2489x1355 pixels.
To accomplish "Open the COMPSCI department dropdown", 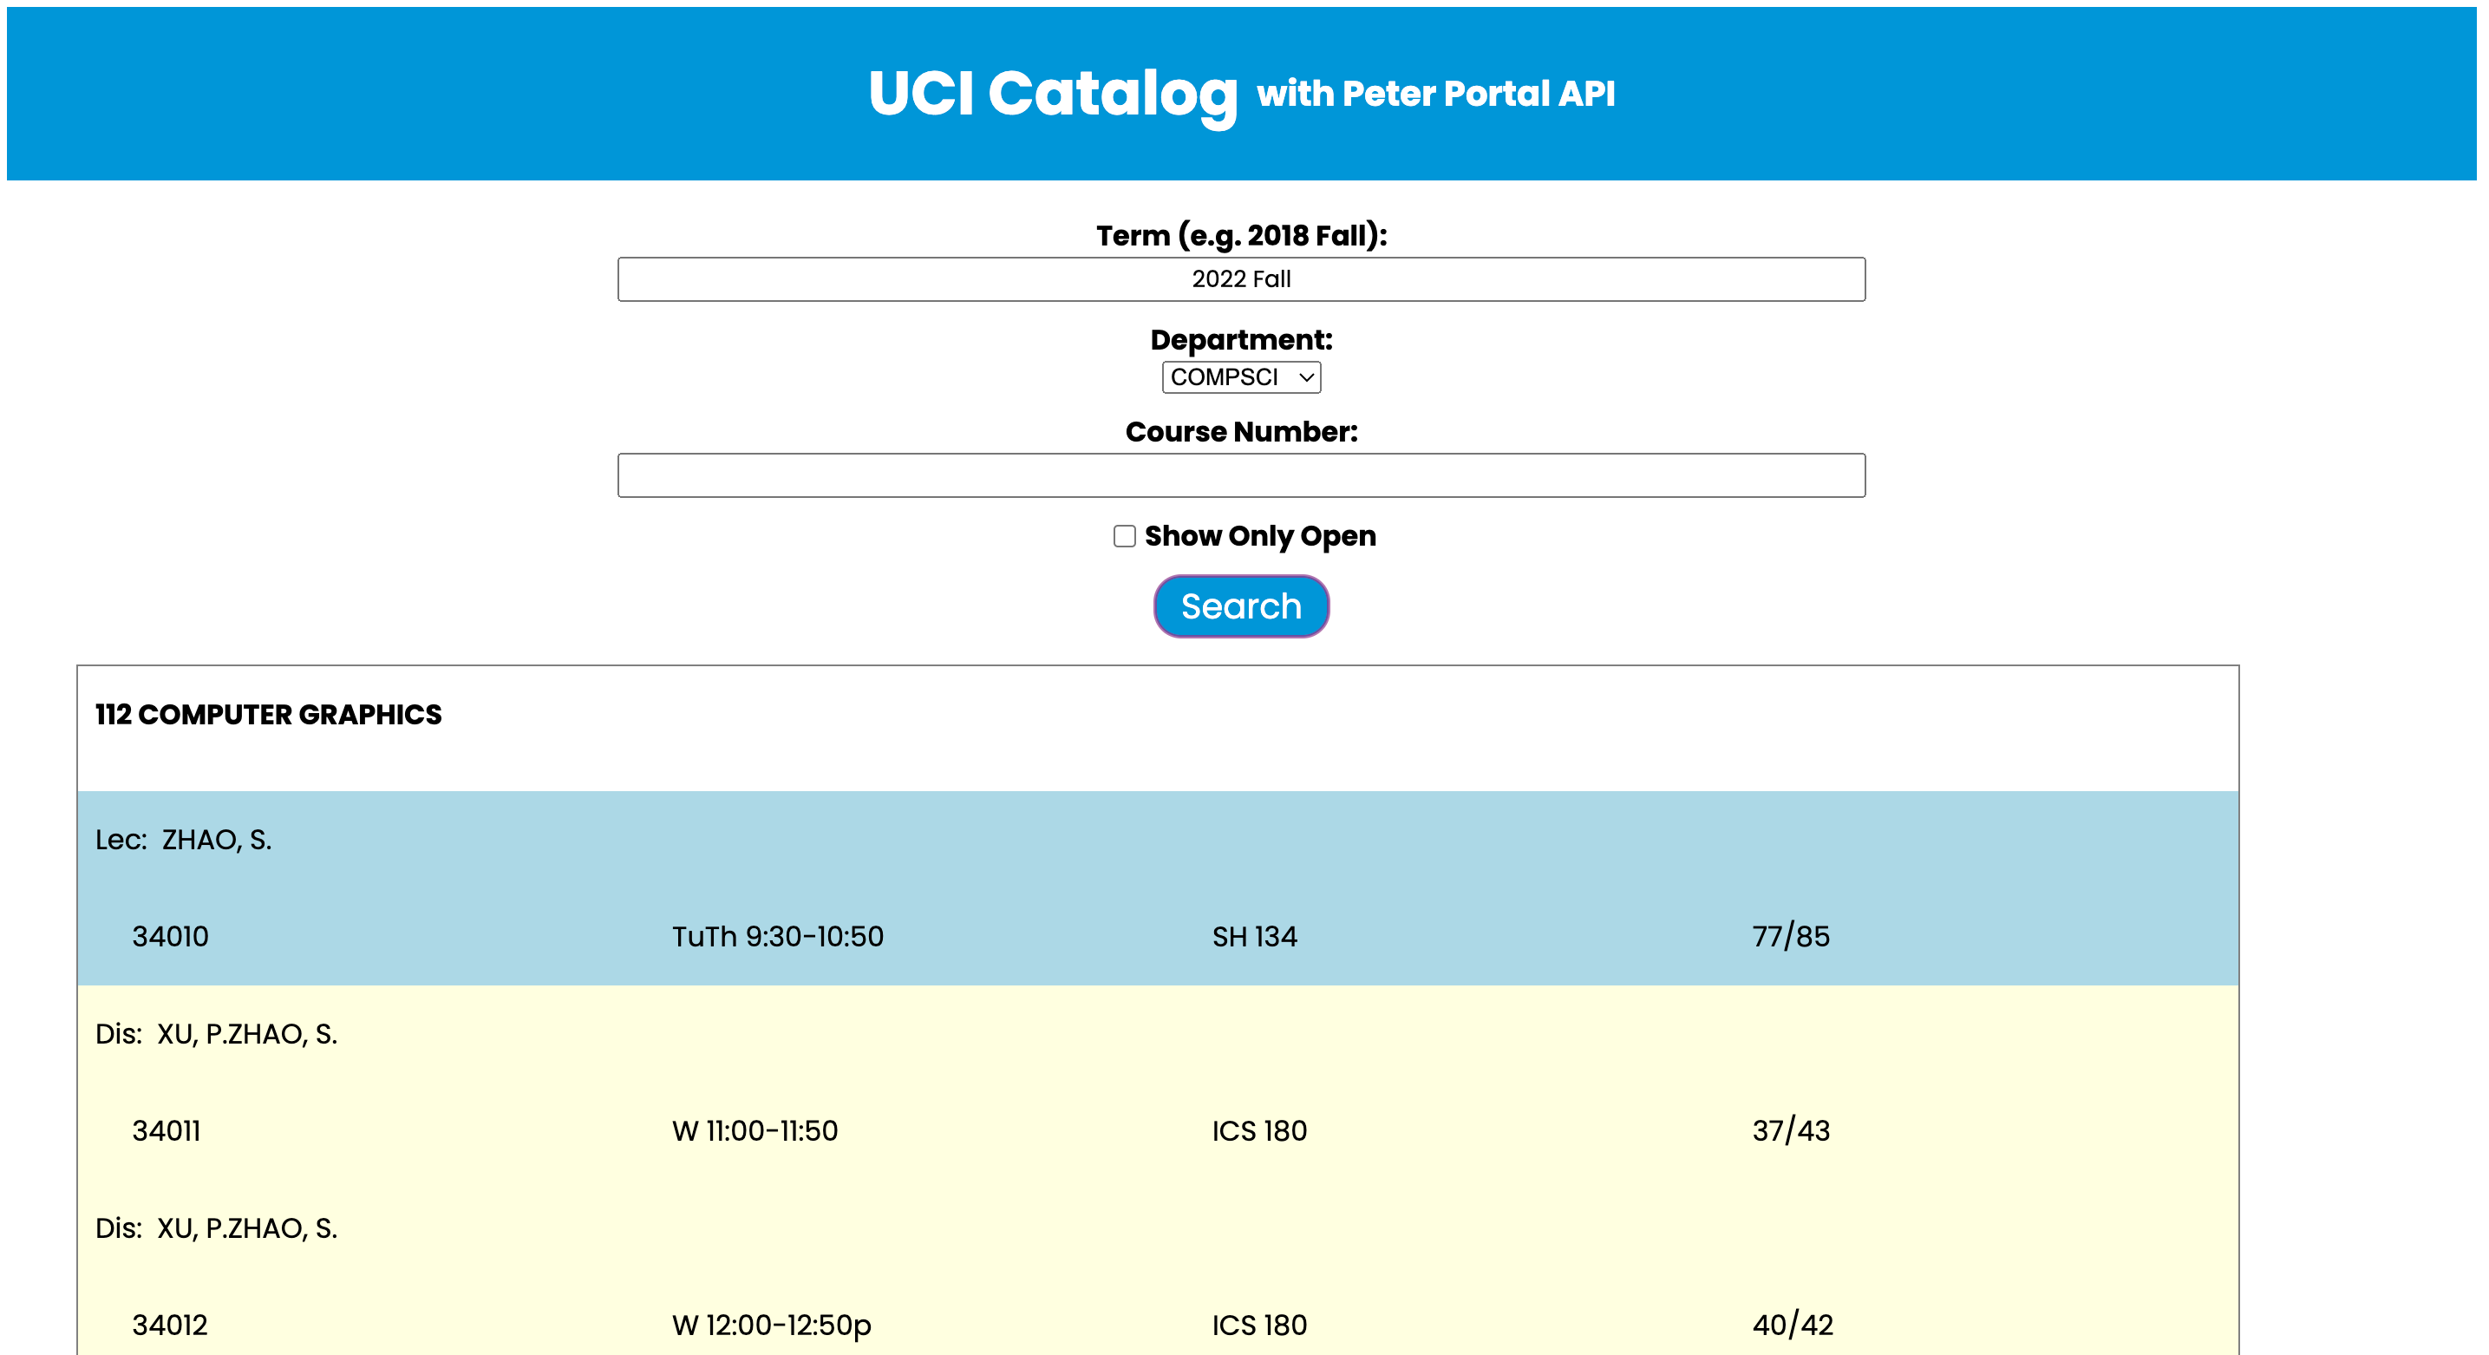I will (x=1241, y=377).
